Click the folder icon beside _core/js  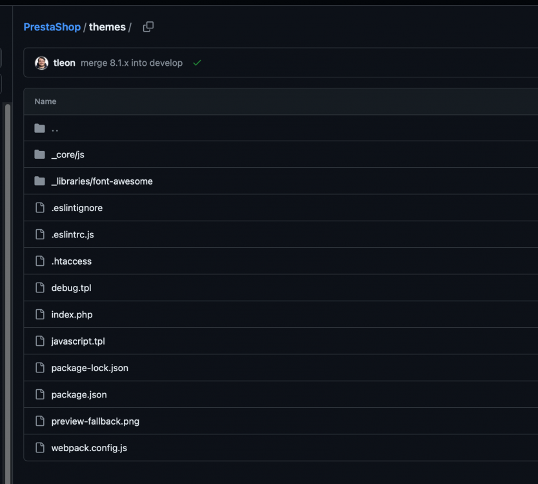(x=39, y=154)
